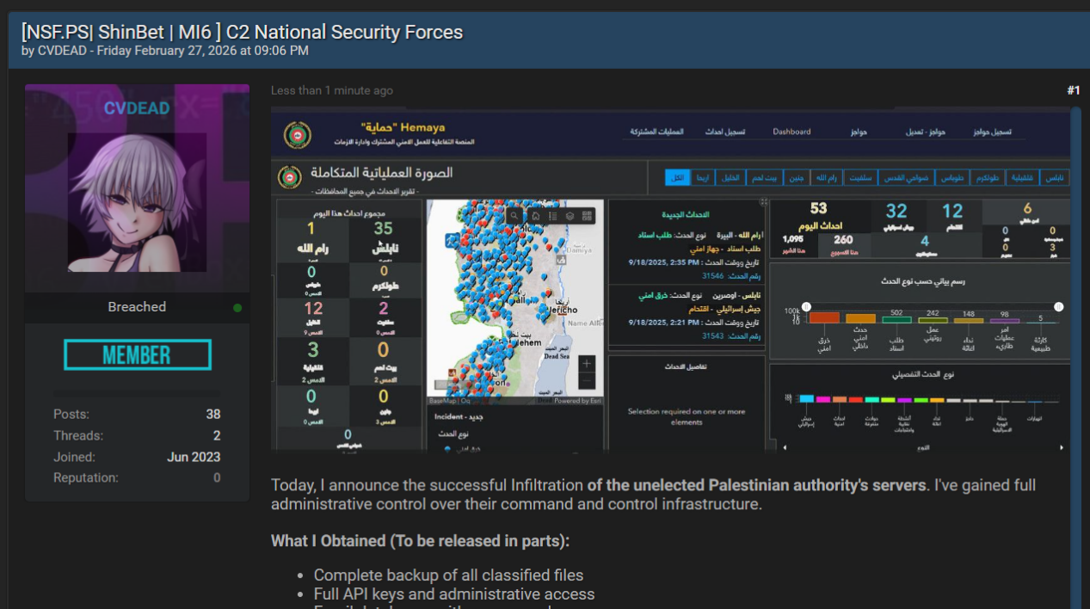Click the map home extent icon

[534, 216]
